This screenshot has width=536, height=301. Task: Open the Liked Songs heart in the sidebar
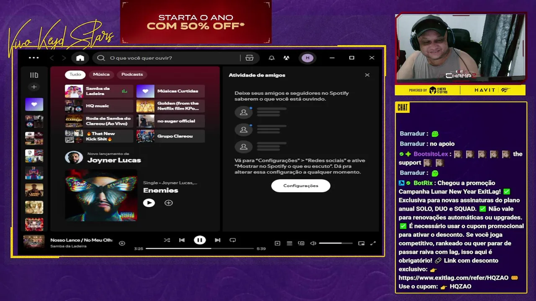34,104
